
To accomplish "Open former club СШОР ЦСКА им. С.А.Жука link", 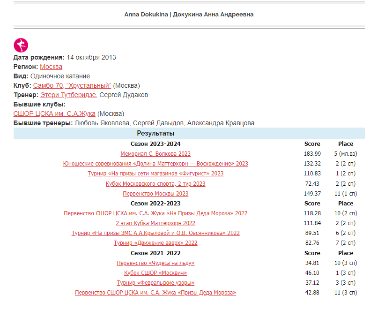I will pyautogui.click(x=54, y=114).
